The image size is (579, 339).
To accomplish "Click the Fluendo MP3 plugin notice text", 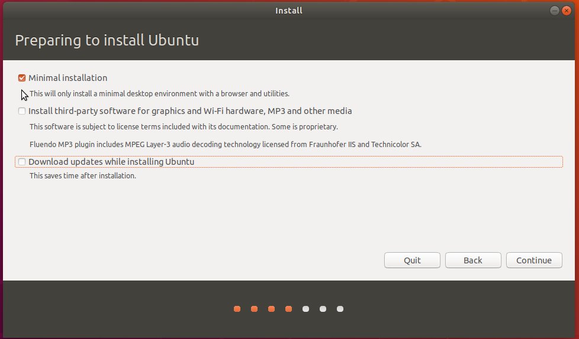I will (x=225, y=145).
